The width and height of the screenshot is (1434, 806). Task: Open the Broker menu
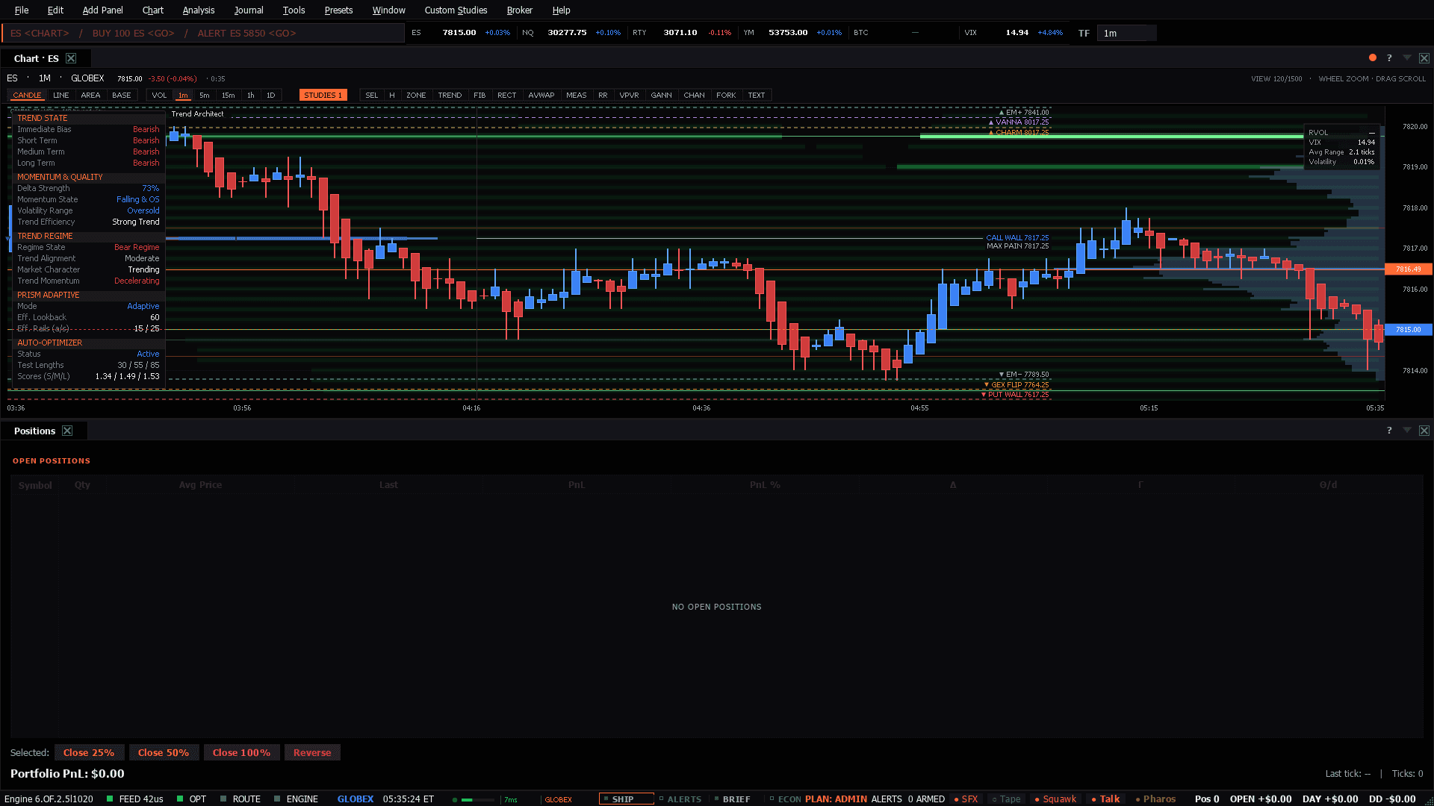click(x=519, y=10)
